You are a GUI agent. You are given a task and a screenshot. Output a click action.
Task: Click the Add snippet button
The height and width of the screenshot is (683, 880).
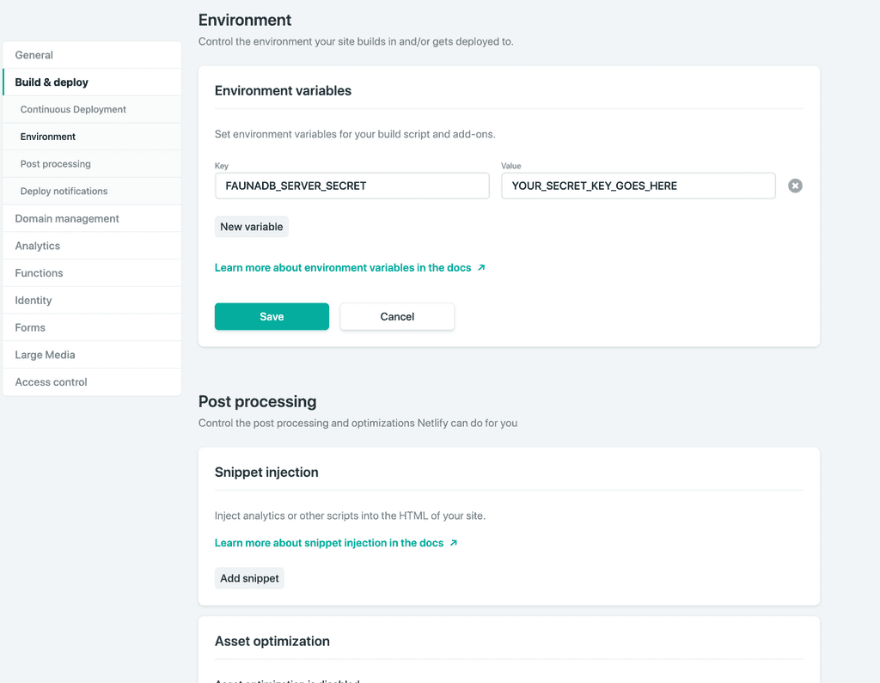click(249, 578)
